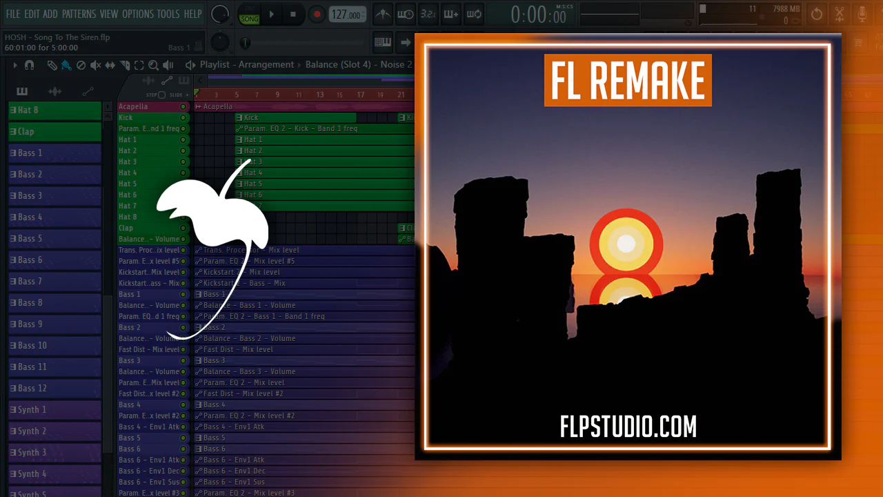Toggle the overdub icon beside the countdown
The width and height of the screenshot is (883, 497).
[450, 14]
